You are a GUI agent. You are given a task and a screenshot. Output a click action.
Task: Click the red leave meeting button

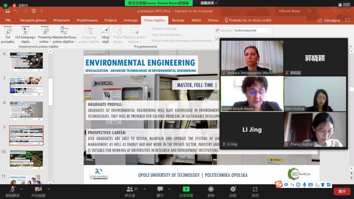tap(342, 191)
